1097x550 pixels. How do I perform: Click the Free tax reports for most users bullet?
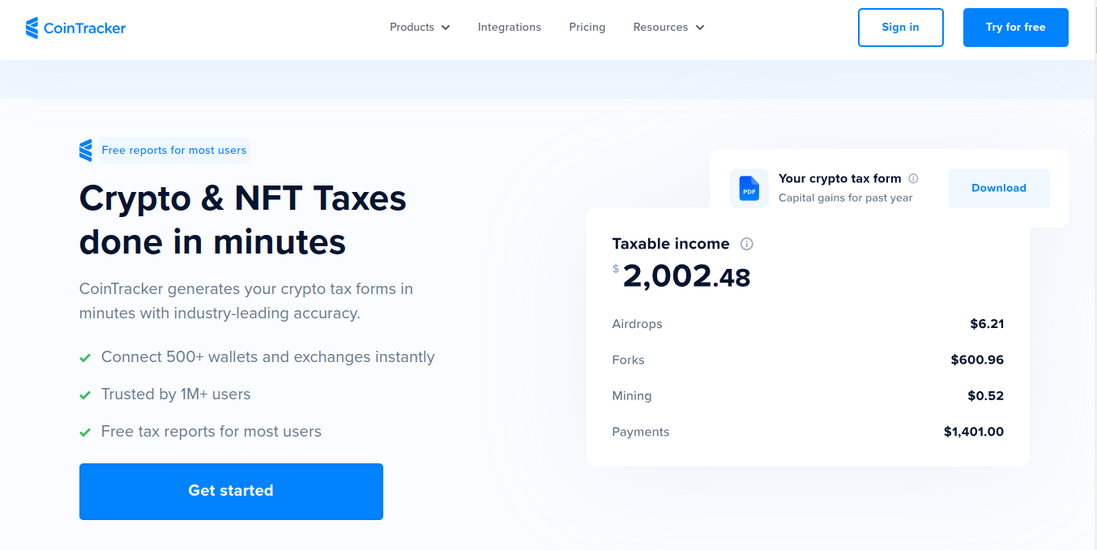click(211, 432)
